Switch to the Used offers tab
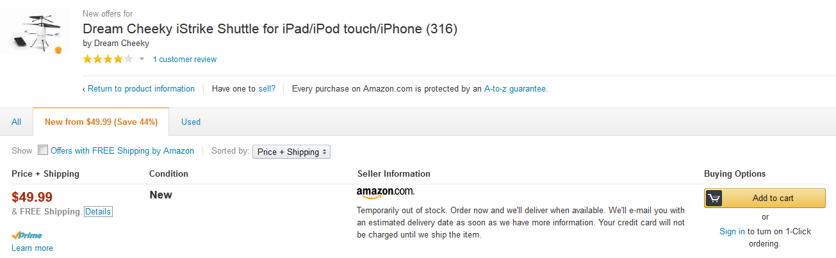The width and height of the screenshot is (836, 258). (x=191, y=122)
